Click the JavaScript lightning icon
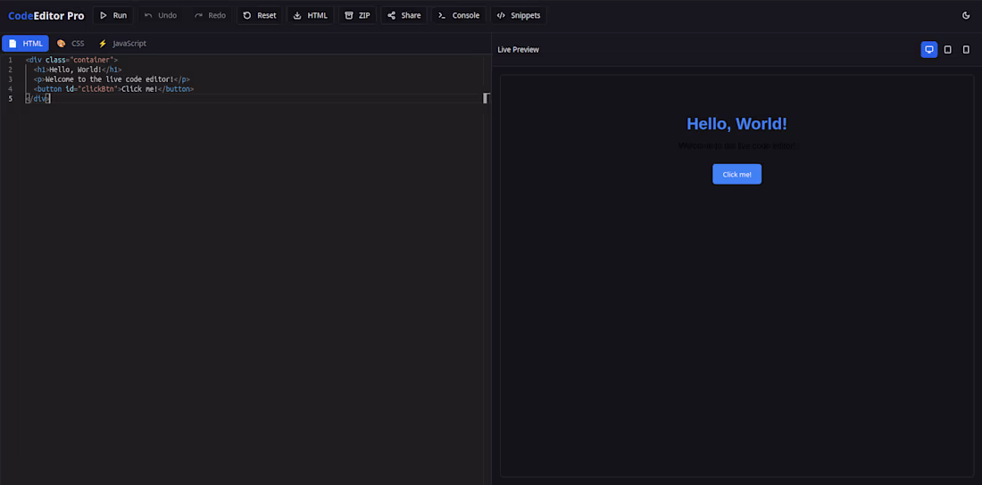This screenshot has width=982, height=485. 103,44
